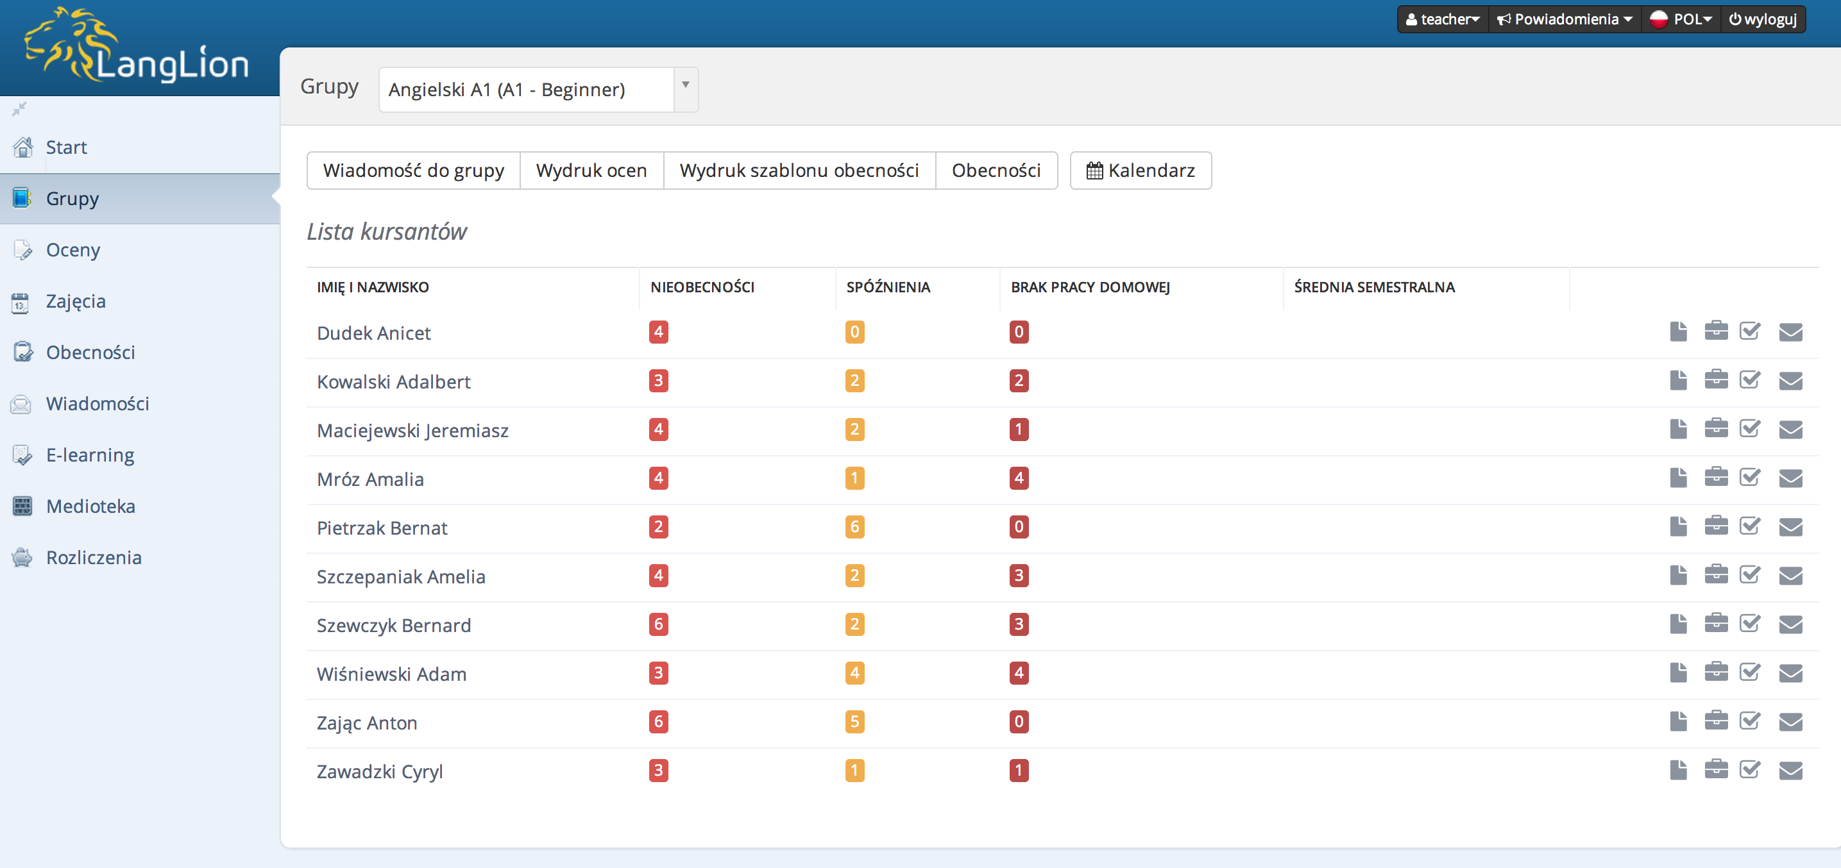Click Wiadomość do grupy button

click(413, 170)
